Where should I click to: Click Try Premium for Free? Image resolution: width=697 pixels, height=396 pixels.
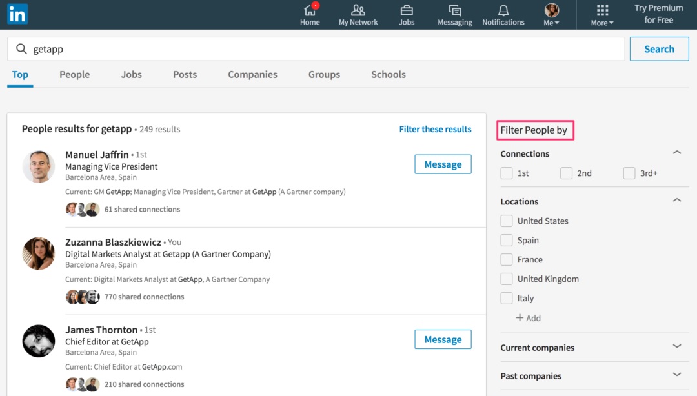pos(659,14)
